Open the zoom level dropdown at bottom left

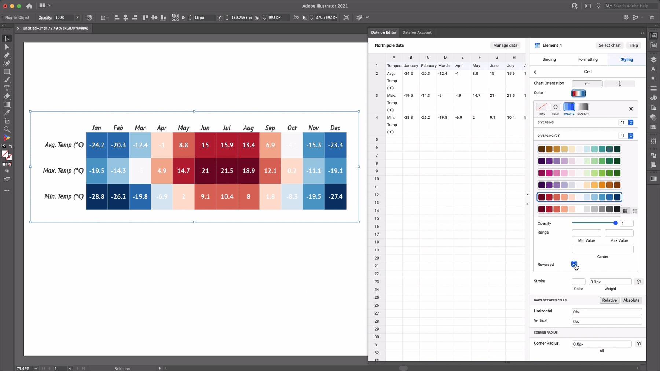[x=36, y=368]
